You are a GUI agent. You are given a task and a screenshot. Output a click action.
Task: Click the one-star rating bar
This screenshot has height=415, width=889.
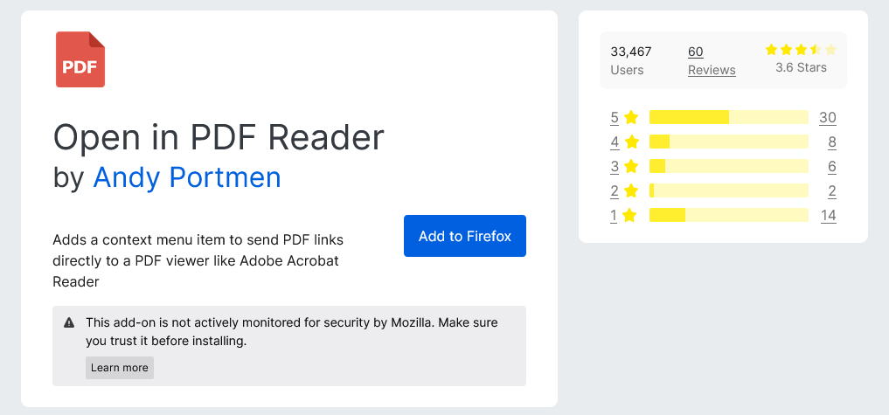pyautogui.click(x=728, y=216)
